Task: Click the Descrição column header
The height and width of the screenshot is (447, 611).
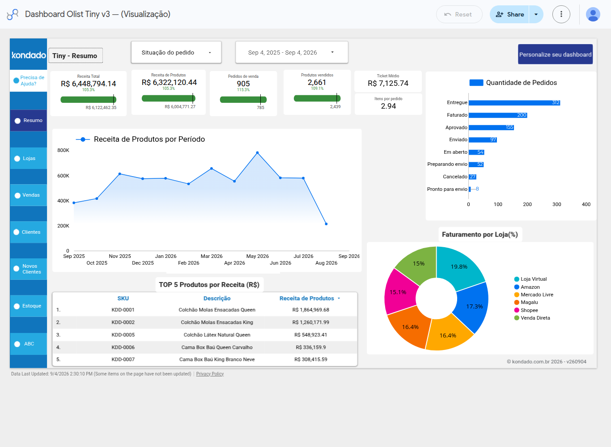Action: tap(217, 298)
